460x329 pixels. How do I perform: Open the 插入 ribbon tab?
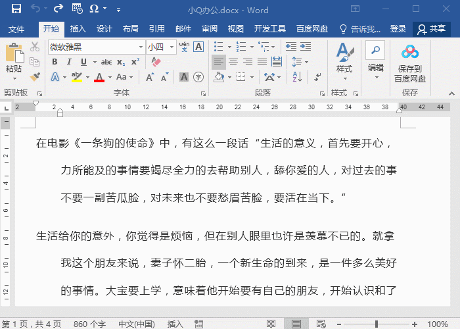(78, 29)
